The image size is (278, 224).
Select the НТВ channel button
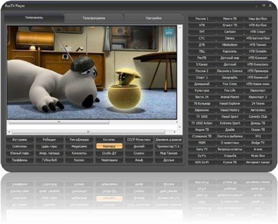[202, 25]
